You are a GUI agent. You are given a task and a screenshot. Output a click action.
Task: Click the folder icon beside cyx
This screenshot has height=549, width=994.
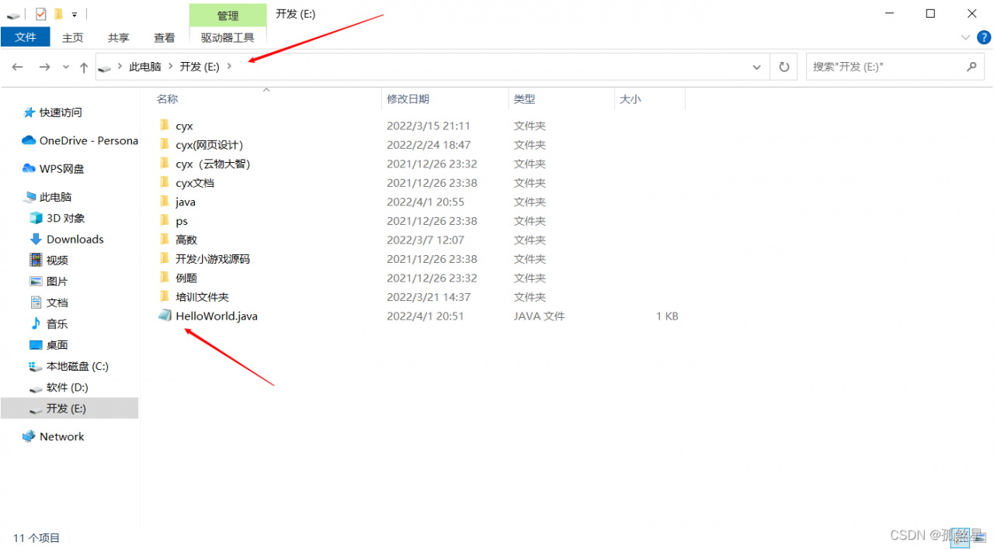(x=164, y=125)
